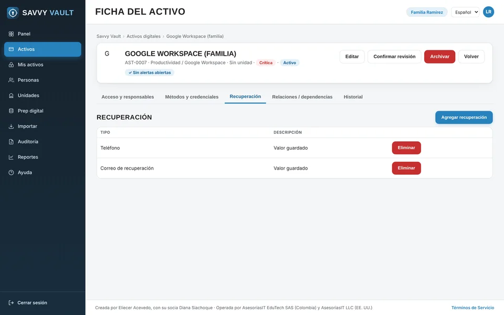504x315 pixels.
Task: Open Unidades menu item
Action: [x=43, y=96]
